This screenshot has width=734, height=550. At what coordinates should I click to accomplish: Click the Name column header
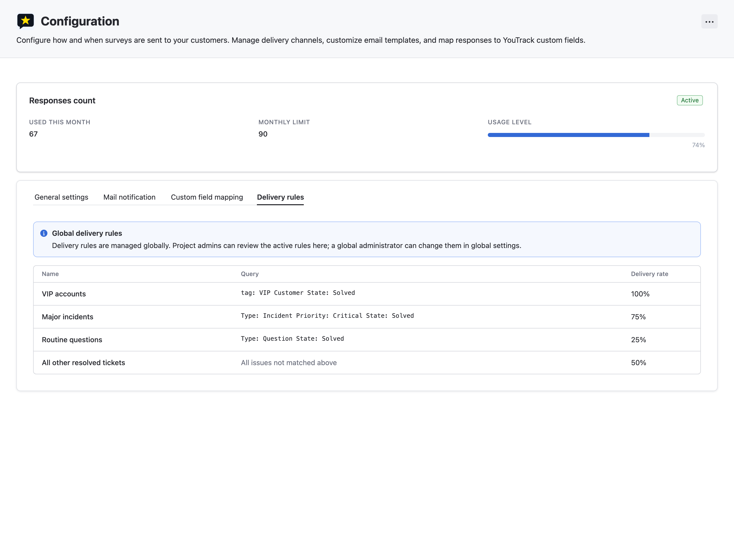point(50,274)
